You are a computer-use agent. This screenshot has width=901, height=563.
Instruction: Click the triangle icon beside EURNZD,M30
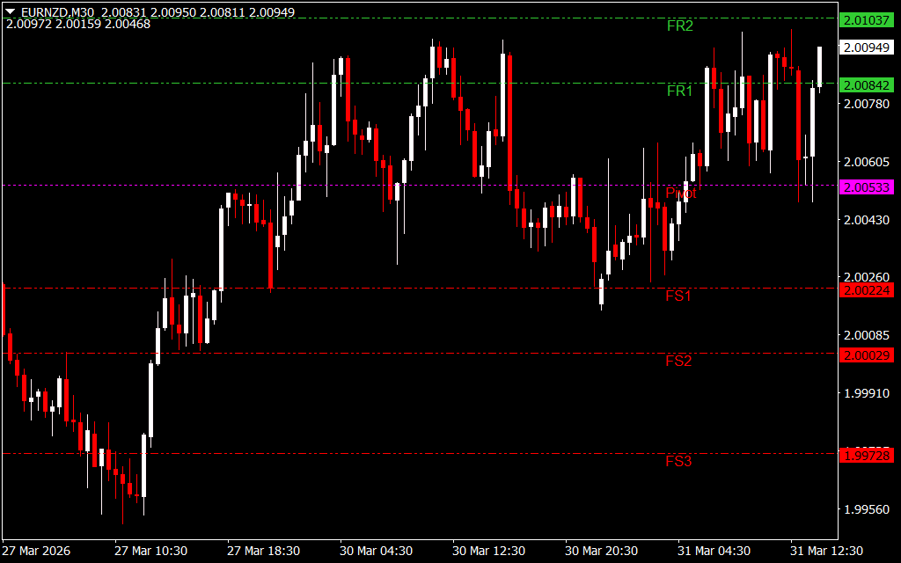(11, 12)
